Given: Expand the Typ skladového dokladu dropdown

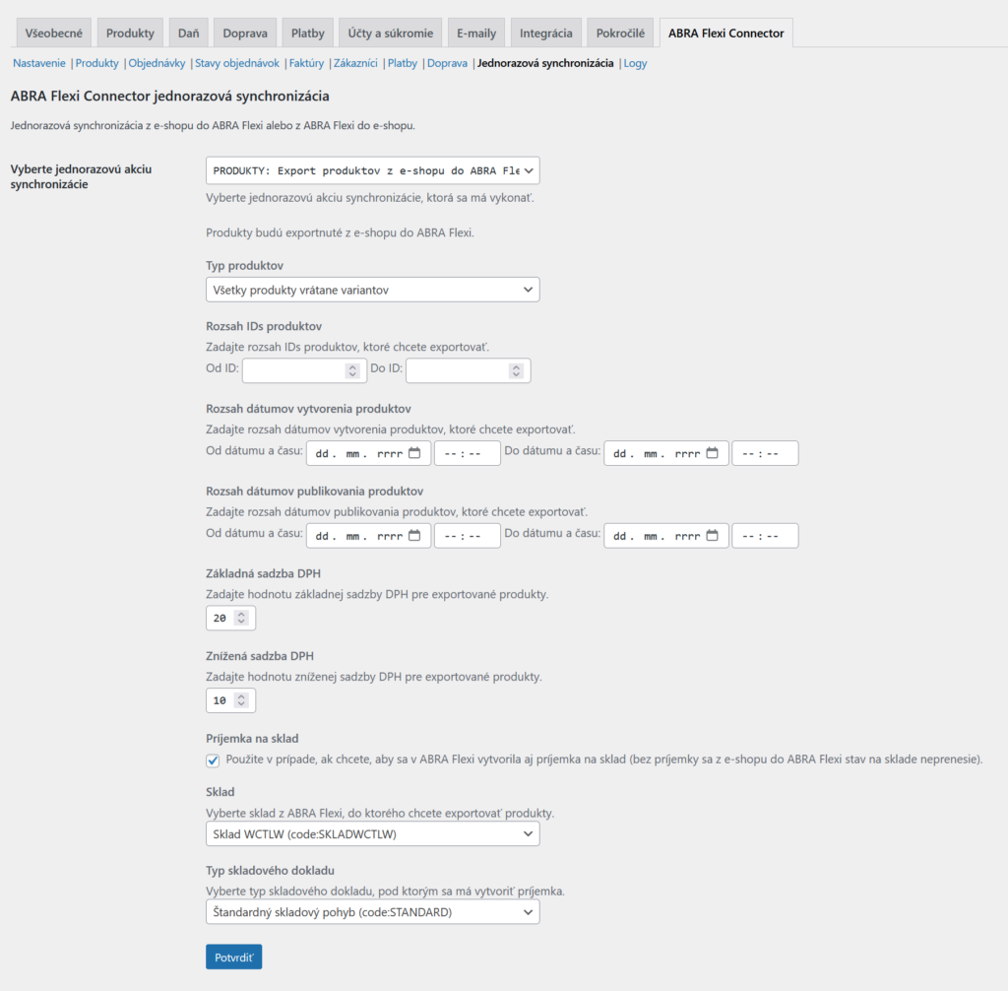Looking at the screenshot, I should [372, 912].
